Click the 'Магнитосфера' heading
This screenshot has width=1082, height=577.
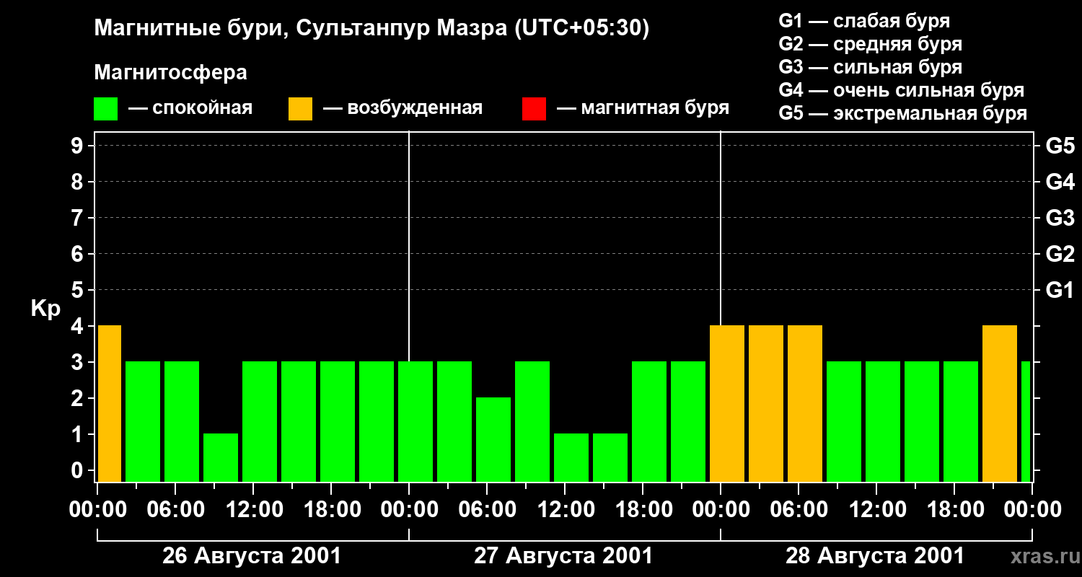(x=170, y=73)
